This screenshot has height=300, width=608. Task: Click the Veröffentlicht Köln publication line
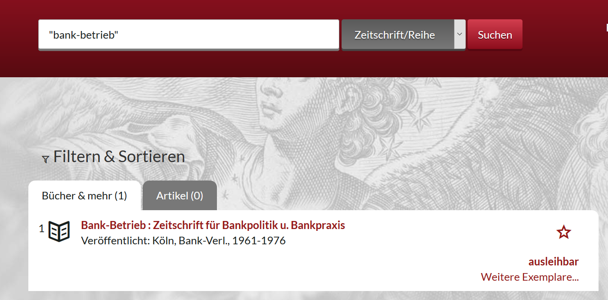pyautogui.click(x=183, y=241)
